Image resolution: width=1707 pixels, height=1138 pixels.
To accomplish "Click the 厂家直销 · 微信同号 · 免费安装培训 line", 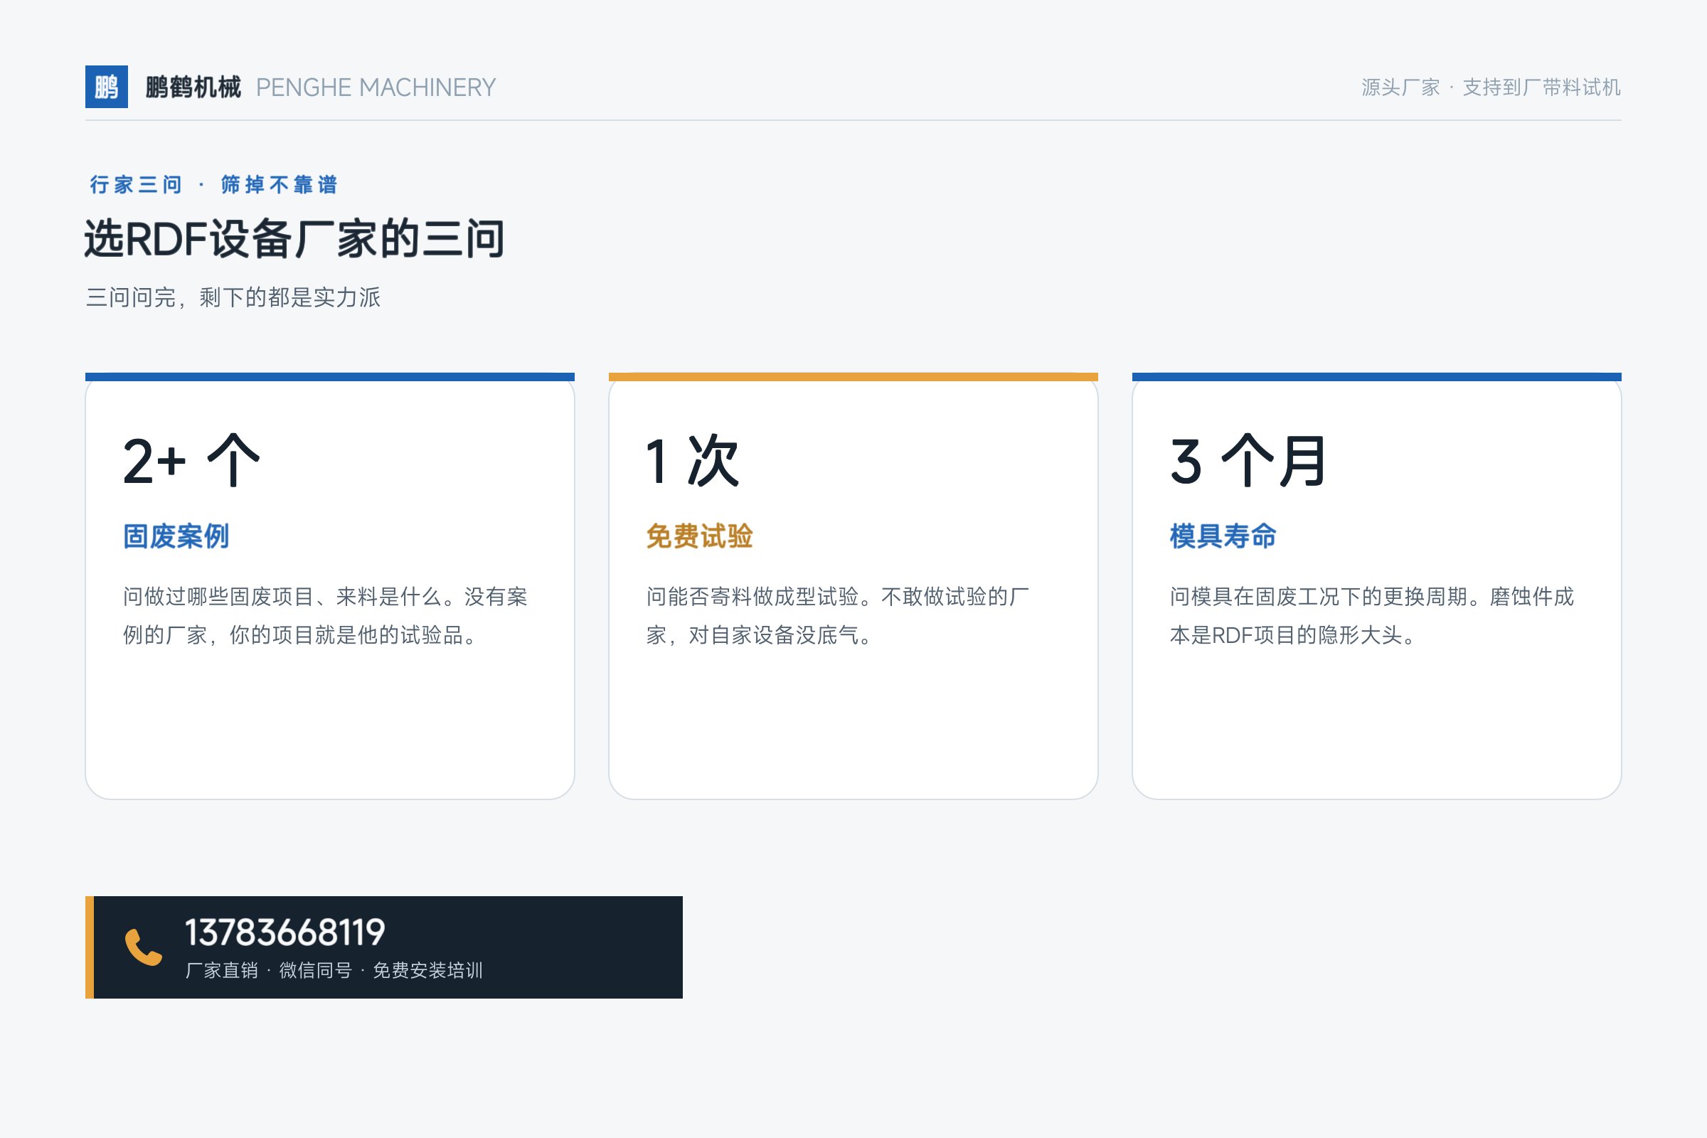I will 334,970.
